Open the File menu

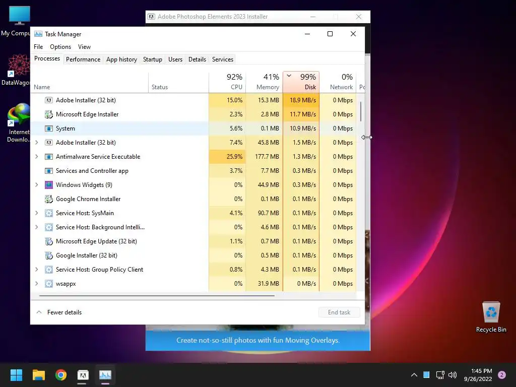pyautogui.click(x=38, y=47)
